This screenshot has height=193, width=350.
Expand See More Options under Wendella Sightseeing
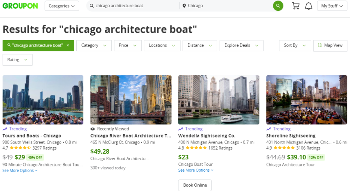(x=196, y=170)
